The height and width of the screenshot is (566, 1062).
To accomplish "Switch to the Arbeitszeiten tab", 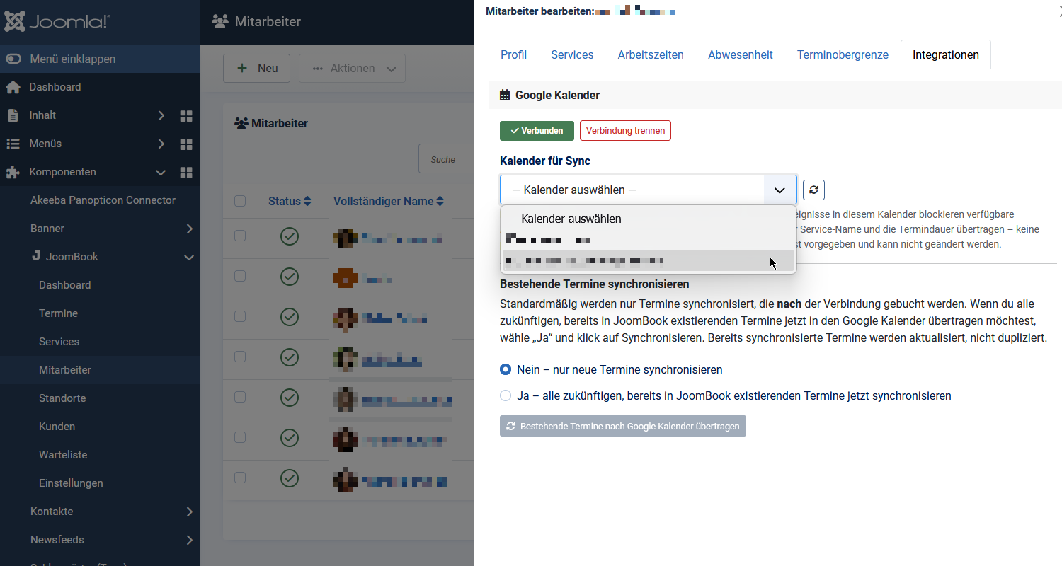I will coord(651,54).
